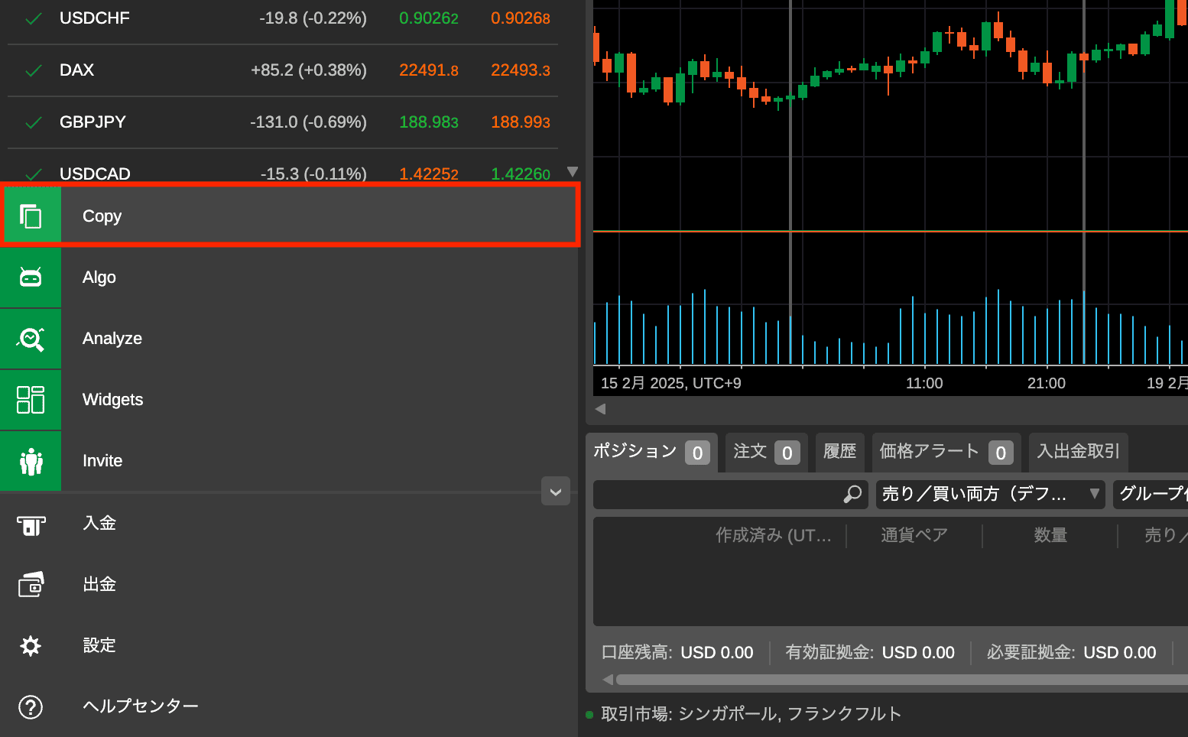This screenshot has height=737, width=1188.
Task: Sort by 作成済み column header
Action: click(x=773, y=535)
